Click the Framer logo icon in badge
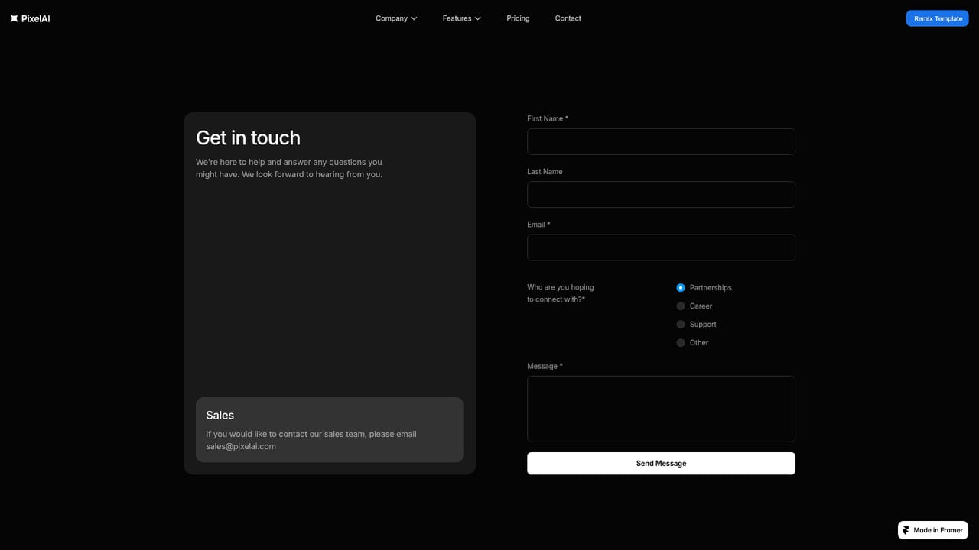 pos(906,530)
